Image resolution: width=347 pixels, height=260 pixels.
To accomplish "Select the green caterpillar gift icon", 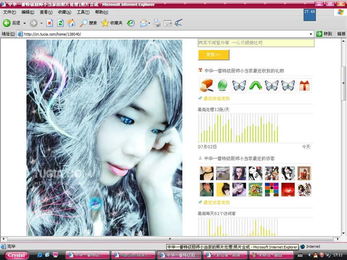I will 256,86.
